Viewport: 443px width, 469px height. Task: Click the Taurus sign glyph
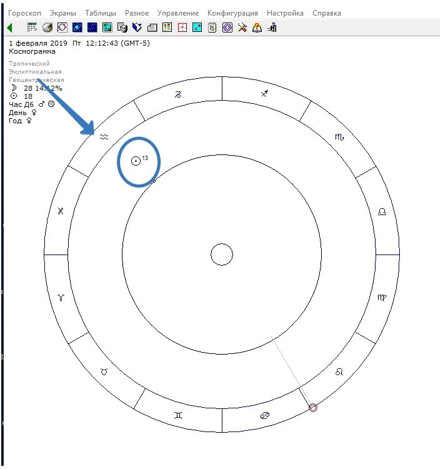[x=104, y=372]
